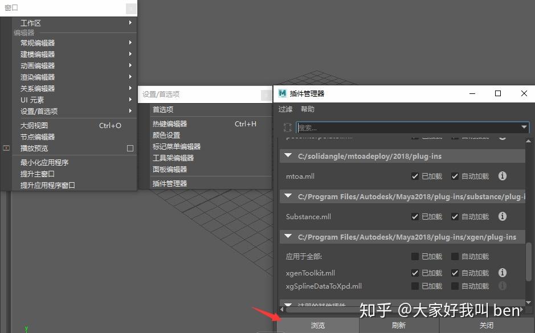Open info for xgSplineDataToXpd.mll
Viewport: 535px width, 333px height.
[502, 286]
